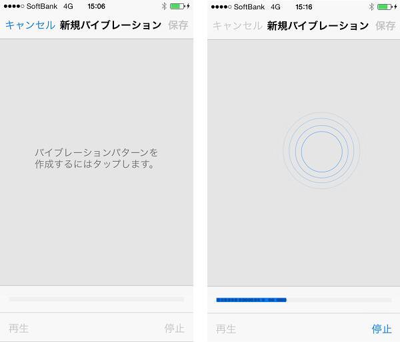This screenshot has height=342, width=400.
Task: Tap the concentric ripple circles on the right screen
Action: [x=322, y=151]
